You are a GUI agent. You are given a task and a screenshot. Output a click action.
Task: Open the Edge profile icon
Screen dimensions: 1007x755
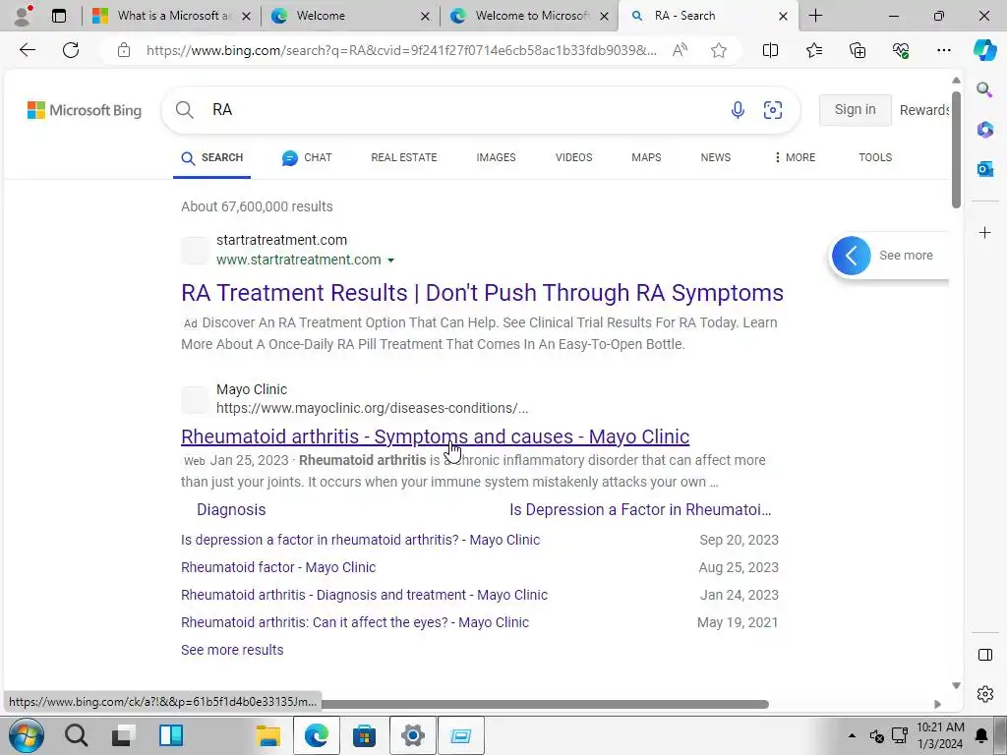(24, 16)
